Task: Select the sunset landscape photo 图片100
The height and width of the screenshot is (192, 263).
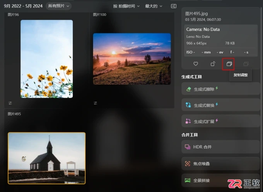Action: [x=132, y=59]
